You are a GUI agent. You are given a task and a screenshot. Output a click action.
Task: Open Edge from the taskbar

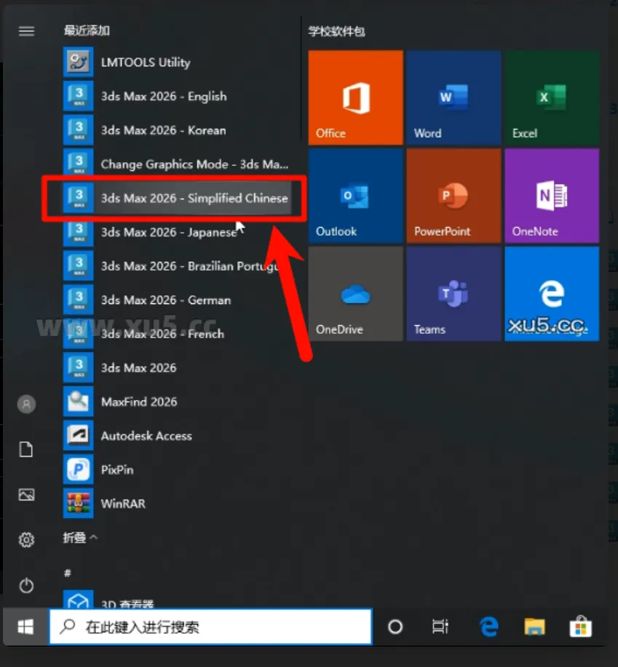[489, 626]
